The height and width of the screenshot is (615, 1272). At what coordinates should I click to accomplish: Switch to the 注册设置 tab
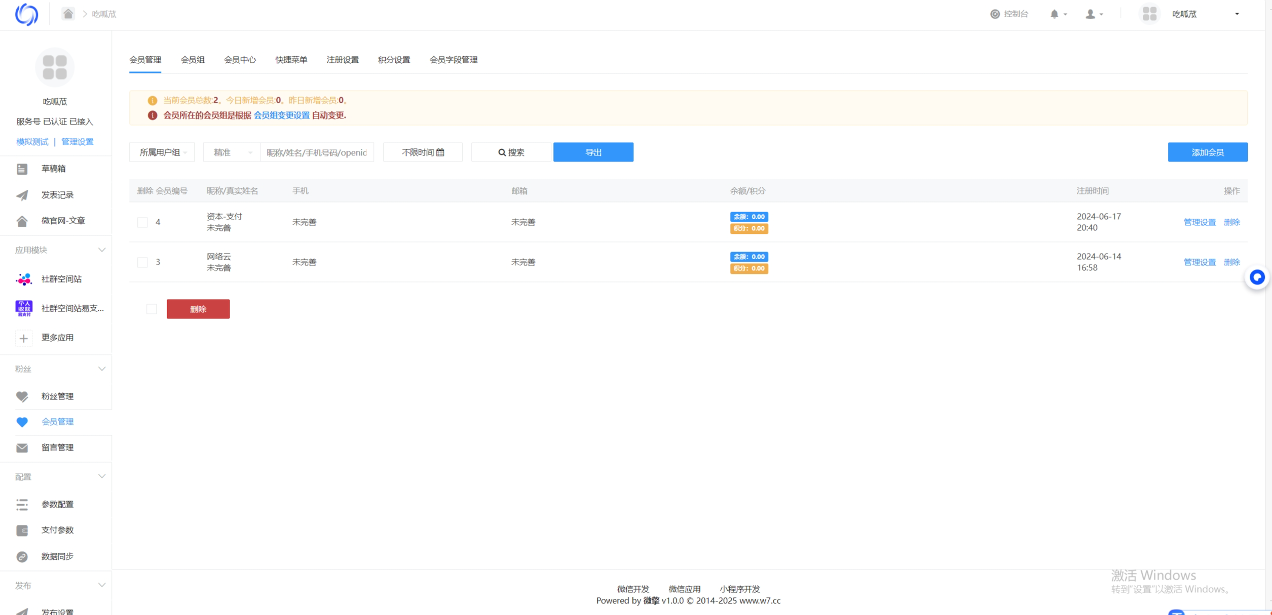[x=343, y=60]
